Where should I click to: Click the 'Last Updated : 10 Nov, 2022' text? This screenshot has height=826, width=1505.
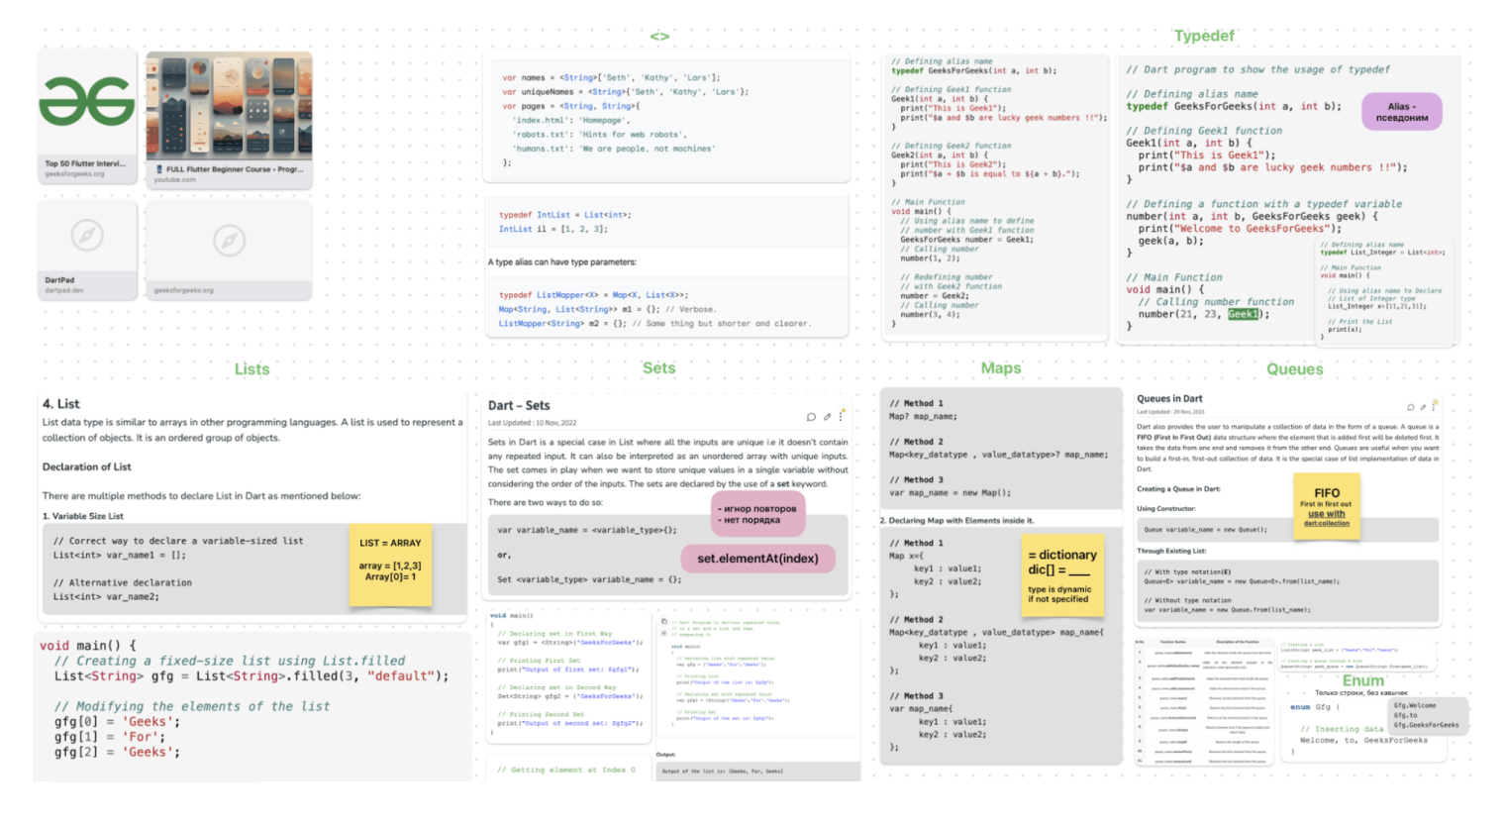click(532, 423)
